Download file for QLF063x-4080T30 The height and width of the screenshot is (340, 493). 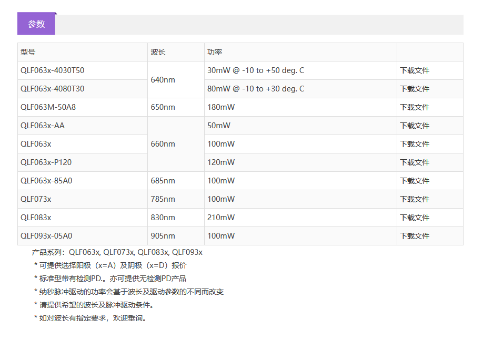415,89
